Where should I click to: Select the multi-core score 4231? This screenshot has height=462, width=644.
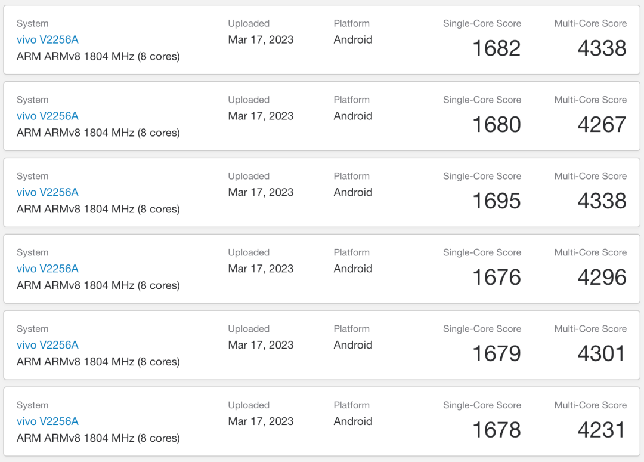point(602,430)
